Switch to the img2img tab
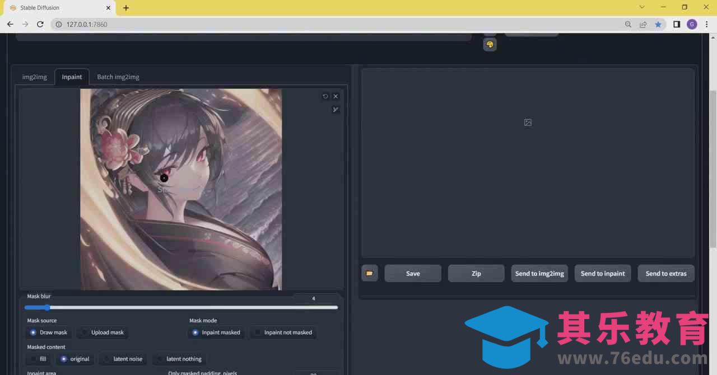 click(35, 77)
